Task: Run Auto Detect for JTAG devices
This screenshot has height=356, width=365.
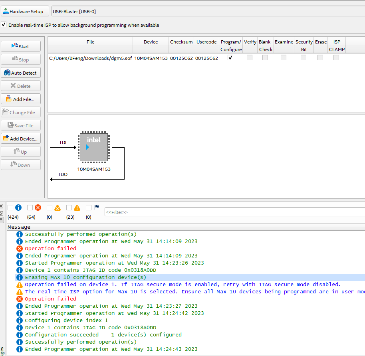Action: 21,73
